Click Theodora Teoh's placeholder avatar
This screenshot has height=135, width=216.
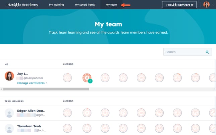9,128
